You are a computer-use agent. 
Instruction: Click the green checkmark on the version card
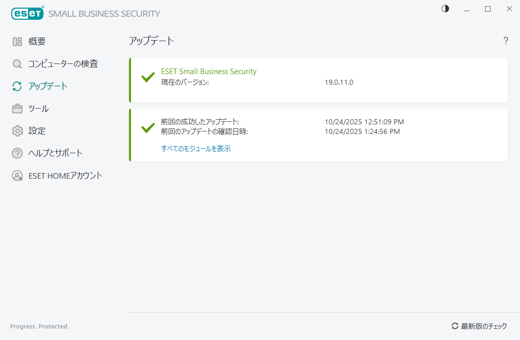(148, 77)
